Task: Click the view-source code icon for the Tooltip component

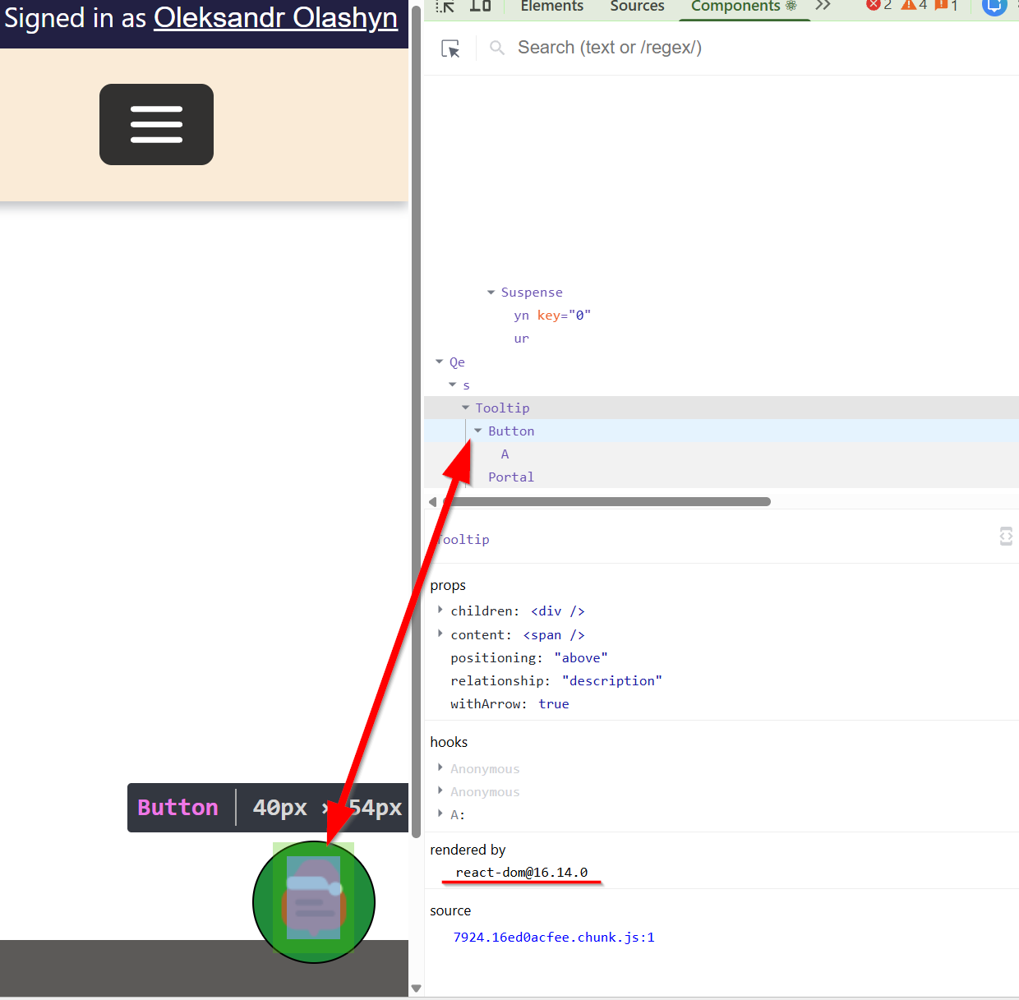Action: (x=1006, y=537)
